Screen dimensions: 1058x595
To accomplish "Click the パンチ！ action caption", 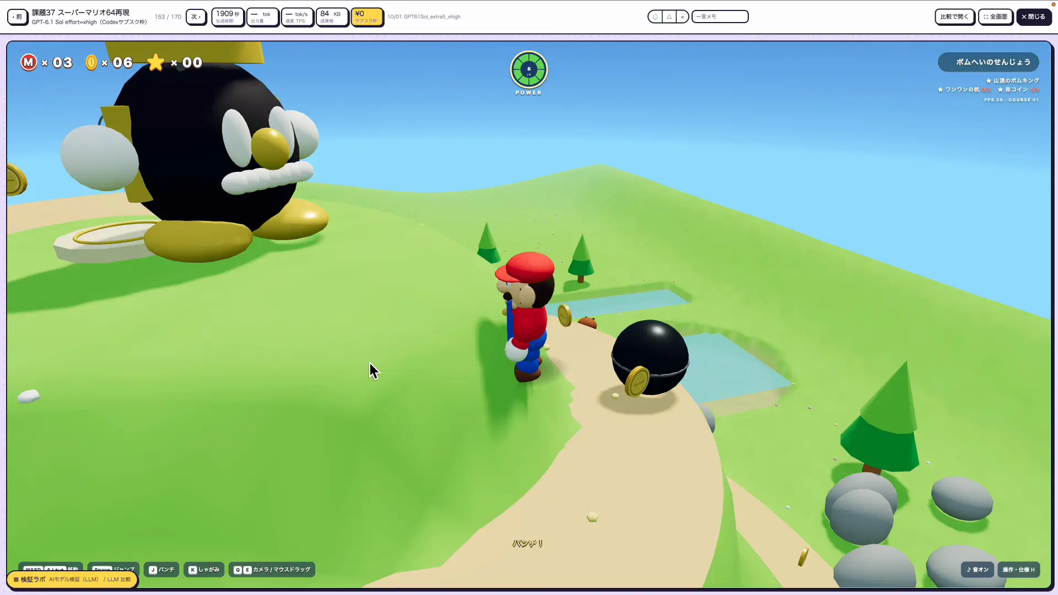I will point(528,543).
